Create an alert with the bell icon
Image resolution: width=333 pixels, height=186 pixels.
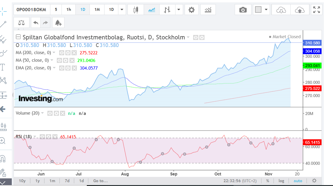click(x=58, y=23)
